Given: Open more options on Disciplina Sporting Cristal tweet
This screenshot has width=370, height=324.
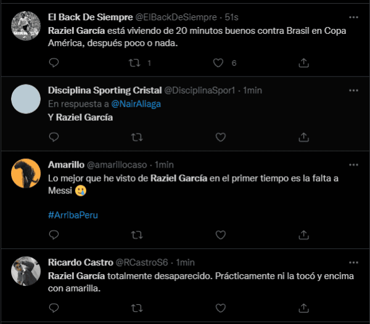Looking at the screenshot, I should (353, 90).
